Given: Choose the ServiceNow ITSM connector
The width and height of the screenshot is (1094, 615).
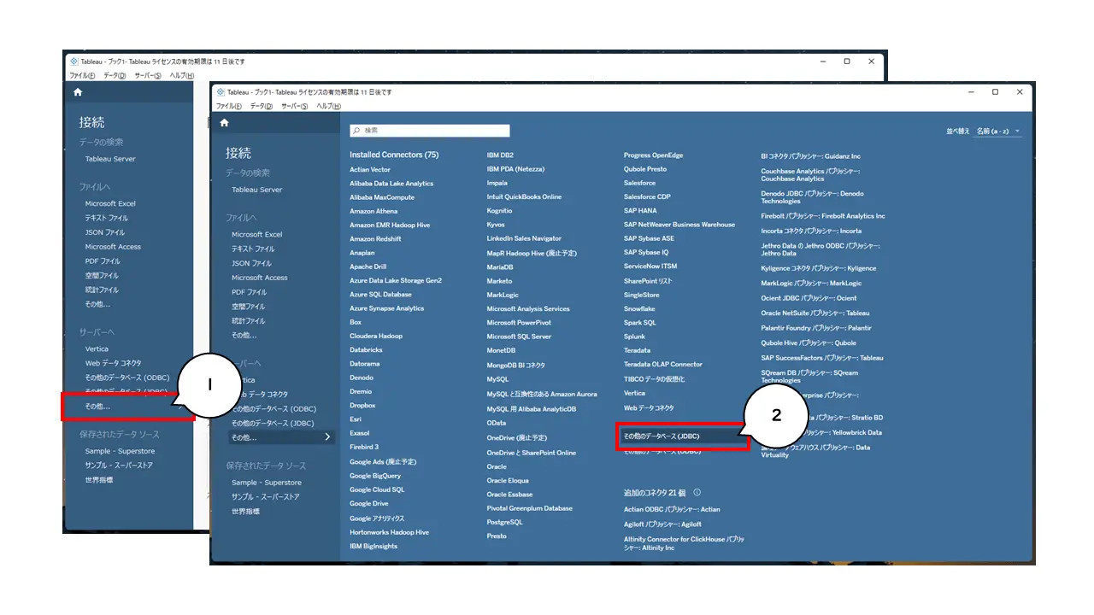Looking at the screenshot, I should point(650,266).
